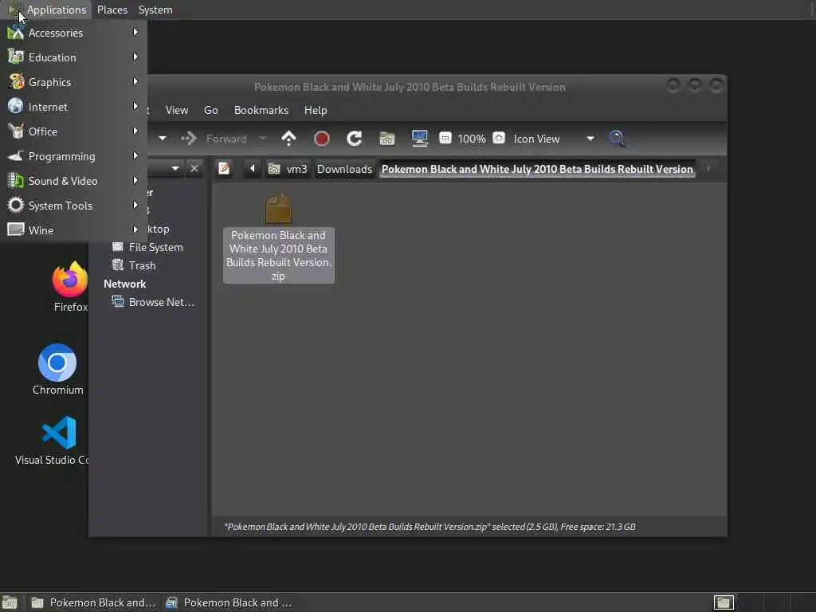Click the Computer toolbar icon
This screenshot has width=816, height=612.
click(419, 139)
